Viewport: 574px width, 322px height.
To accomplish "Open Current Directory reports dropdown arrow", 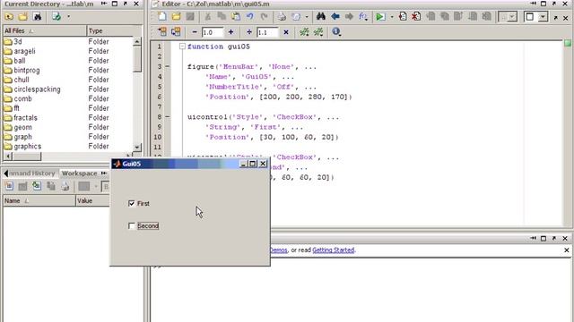I will (68, 17).
